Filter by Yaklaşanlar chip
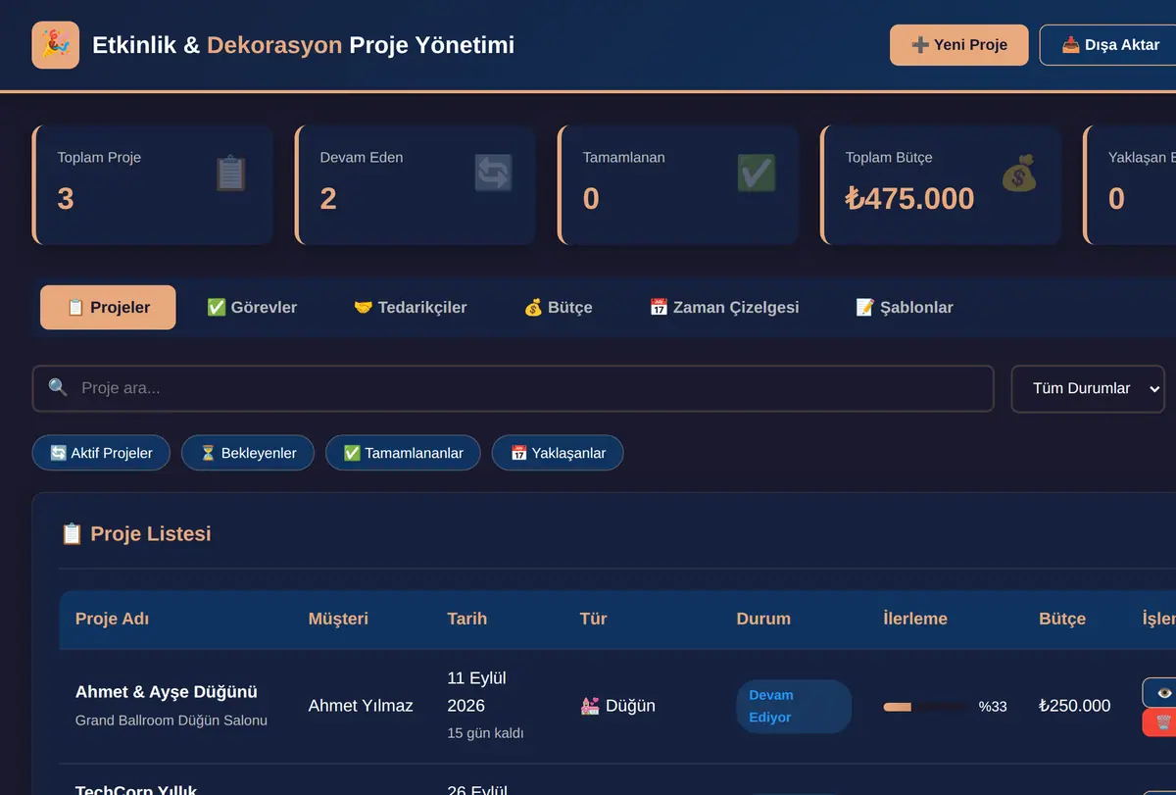1176x795 pixels. point(558,453)
